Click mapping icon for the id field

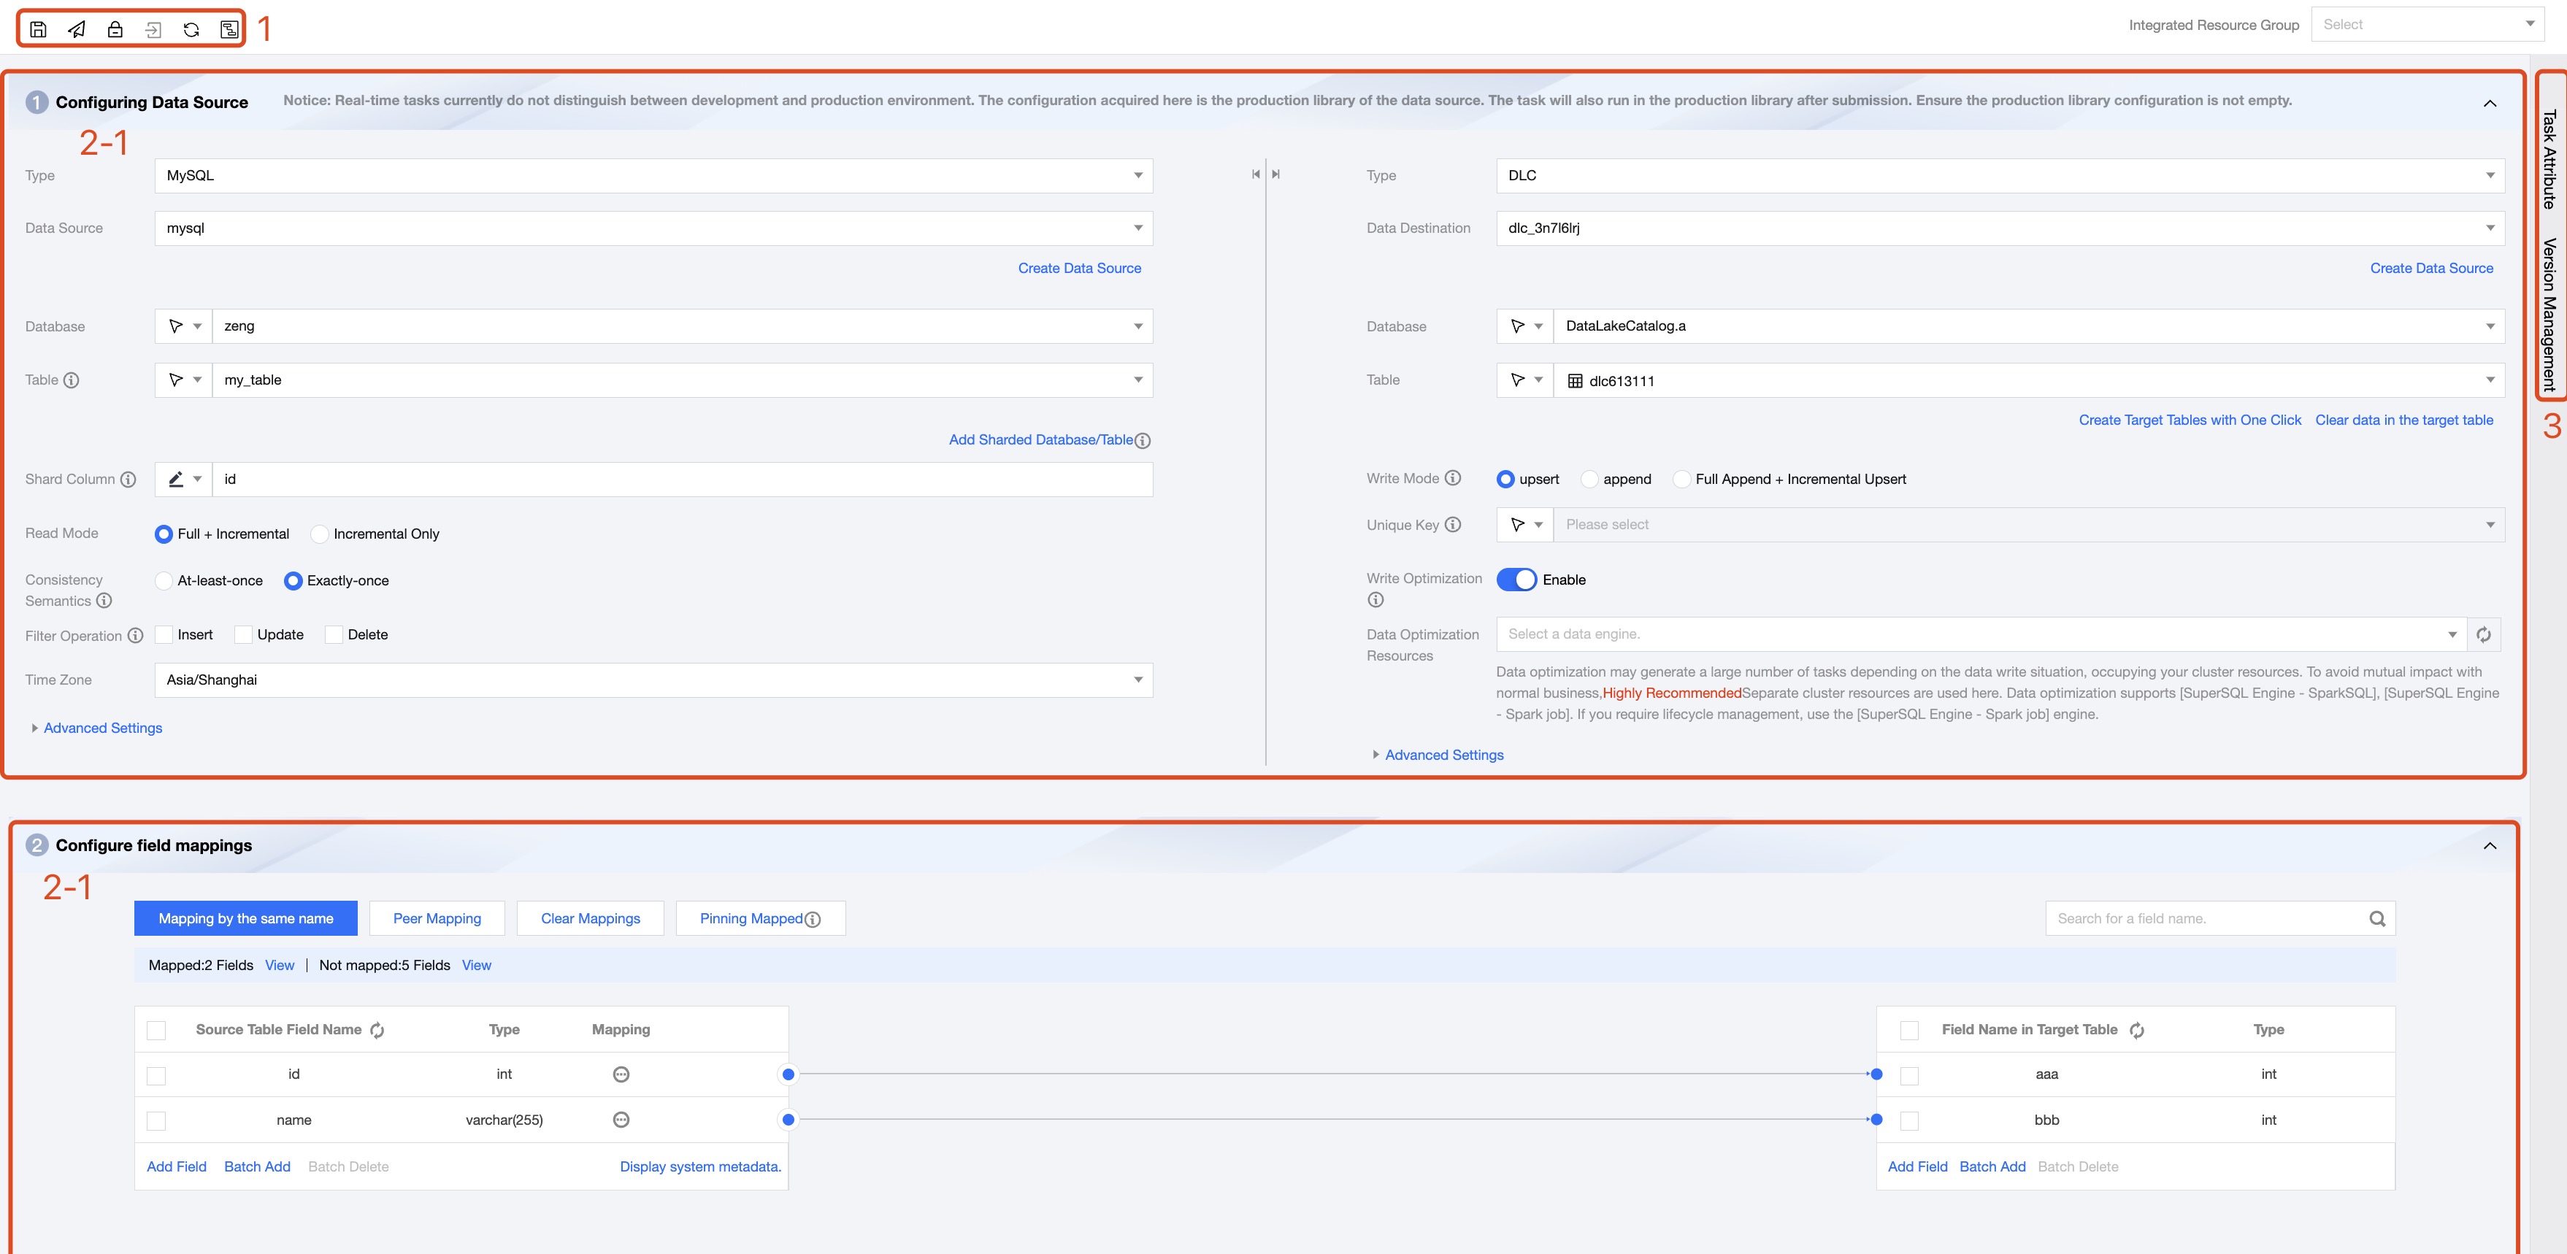point(621,1074)
